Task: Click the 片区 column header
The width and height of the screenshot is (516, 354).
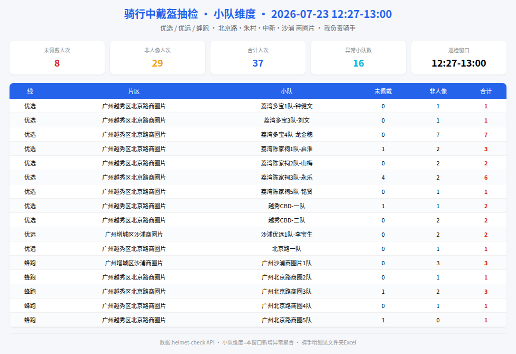Action: click(x=134, y=91)
